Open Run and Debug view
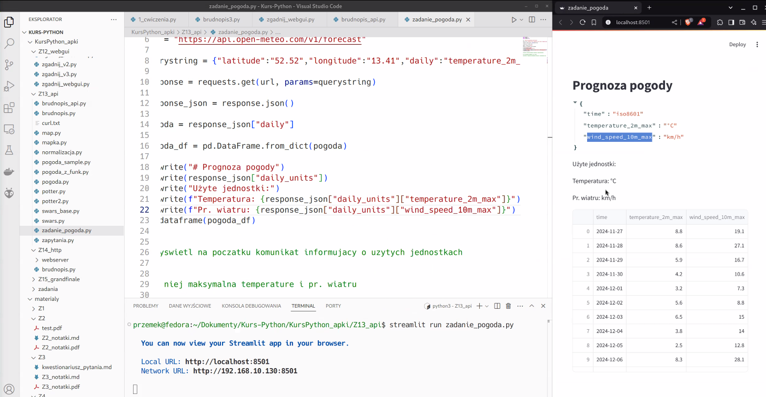 9,87
